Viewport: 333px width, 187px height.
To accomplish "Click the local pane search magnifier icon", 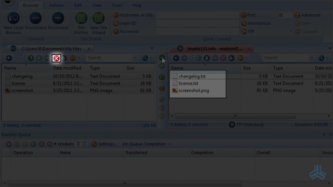I will (145, 58).
